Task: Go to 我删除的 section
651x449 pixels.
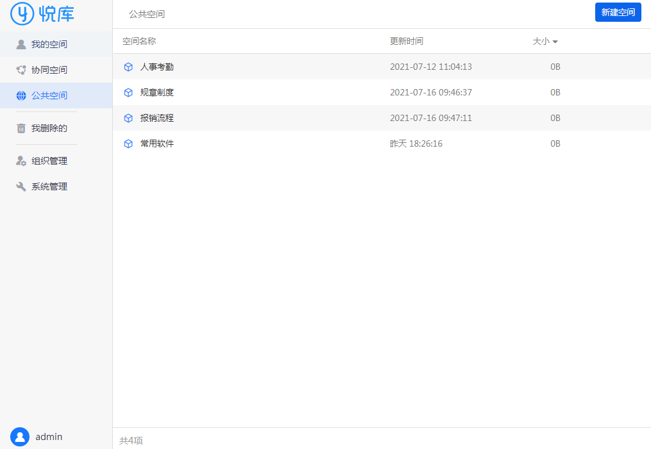Action: [56, 129]
